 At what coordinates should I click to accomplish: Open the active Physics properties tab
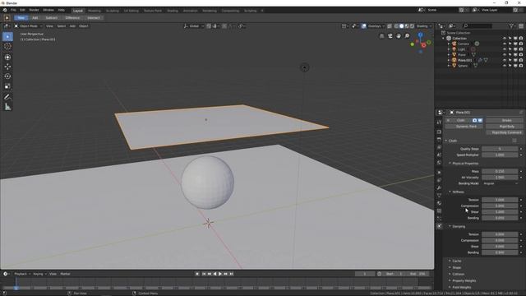tap(439, 226)
